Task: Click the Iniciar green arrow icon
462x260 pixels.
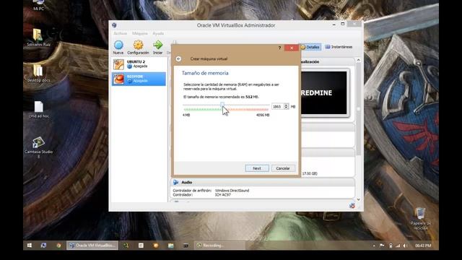Action: [x=157, y=45]
